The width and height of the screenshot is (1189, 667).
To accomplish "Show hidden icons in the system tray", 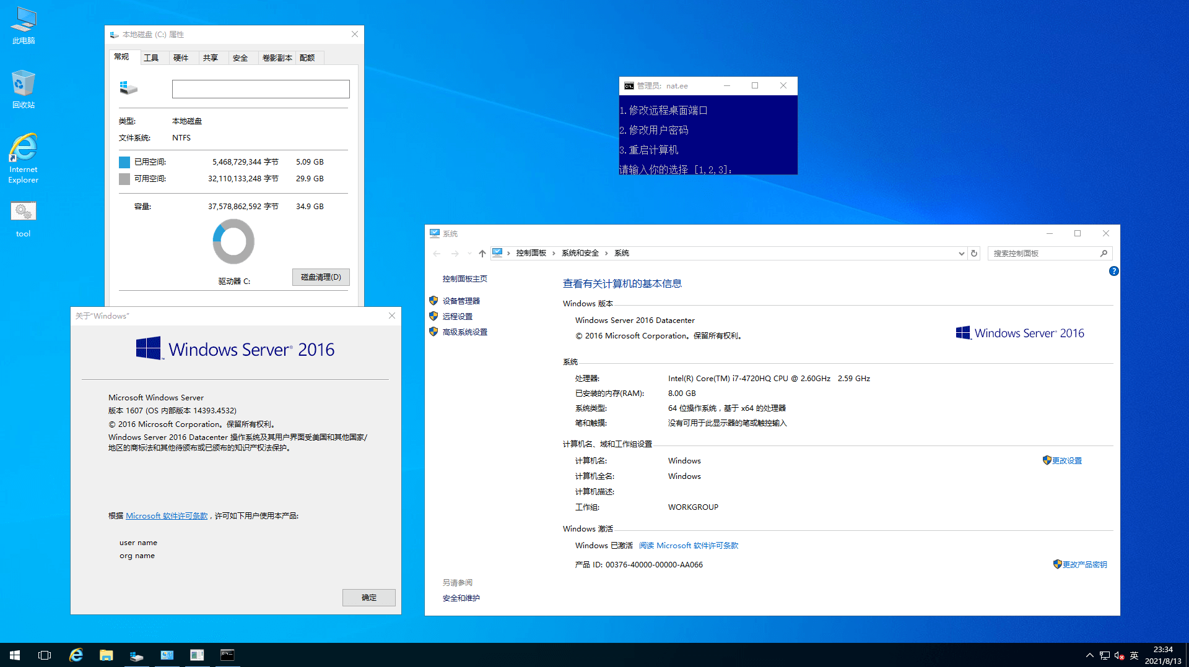I will [x=1089, y=655].
